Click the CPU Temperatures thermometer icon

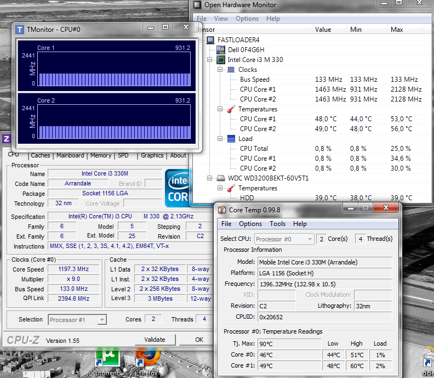(x=231, y=109)
